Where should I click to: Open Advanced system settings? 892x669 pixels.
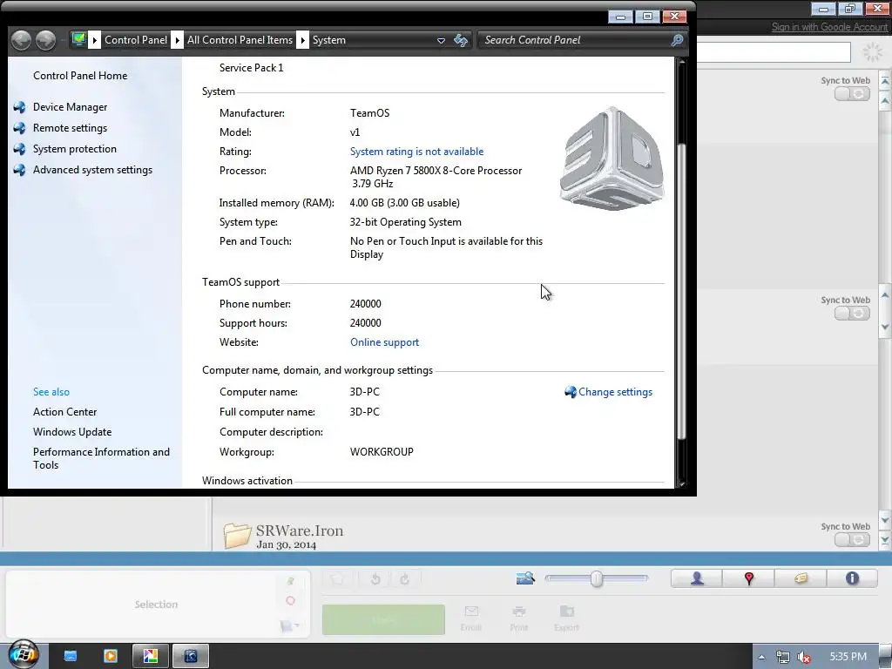(x=92, y=170)
